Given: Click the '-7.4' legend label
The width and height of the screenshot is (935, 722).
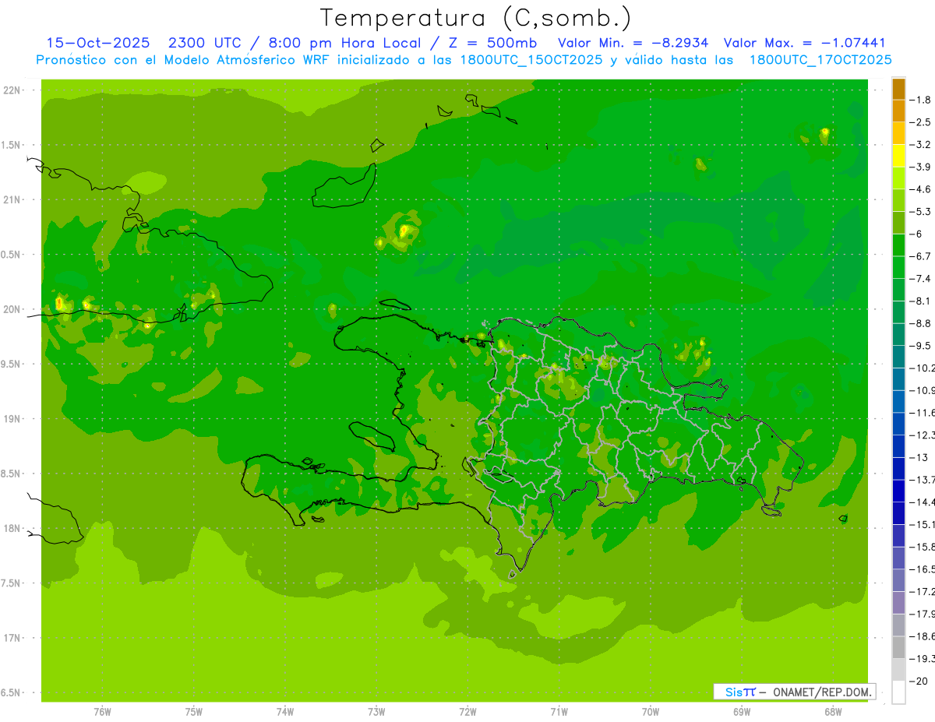Looking at the screenshot, I should tap(919, 278).
